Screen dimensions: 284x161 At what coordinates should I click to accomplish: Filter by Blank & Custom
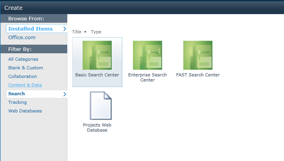(x=26, y=68)
